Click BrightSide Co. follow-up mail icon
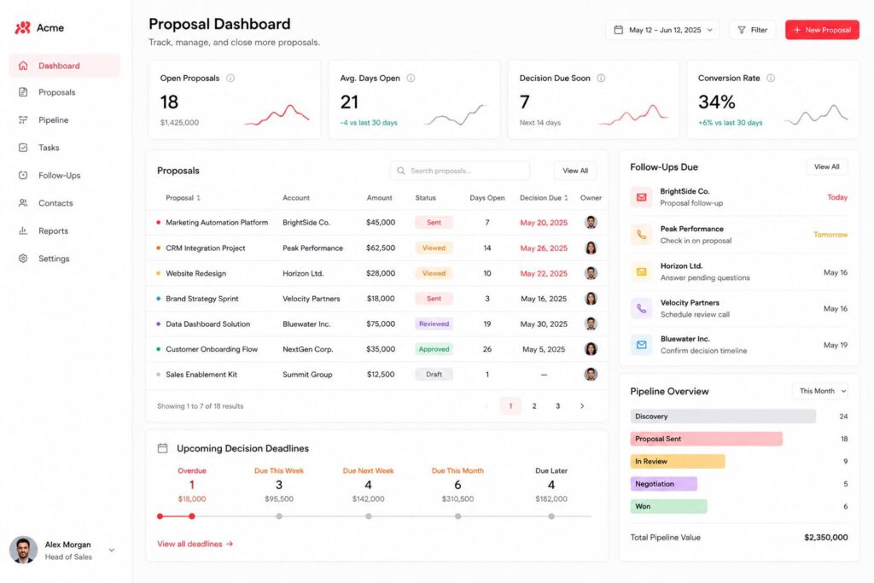The image size is (874, 583). coord(642,197)
